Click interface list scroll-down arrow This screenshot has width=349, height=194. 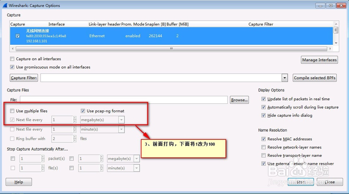point(336,43)
